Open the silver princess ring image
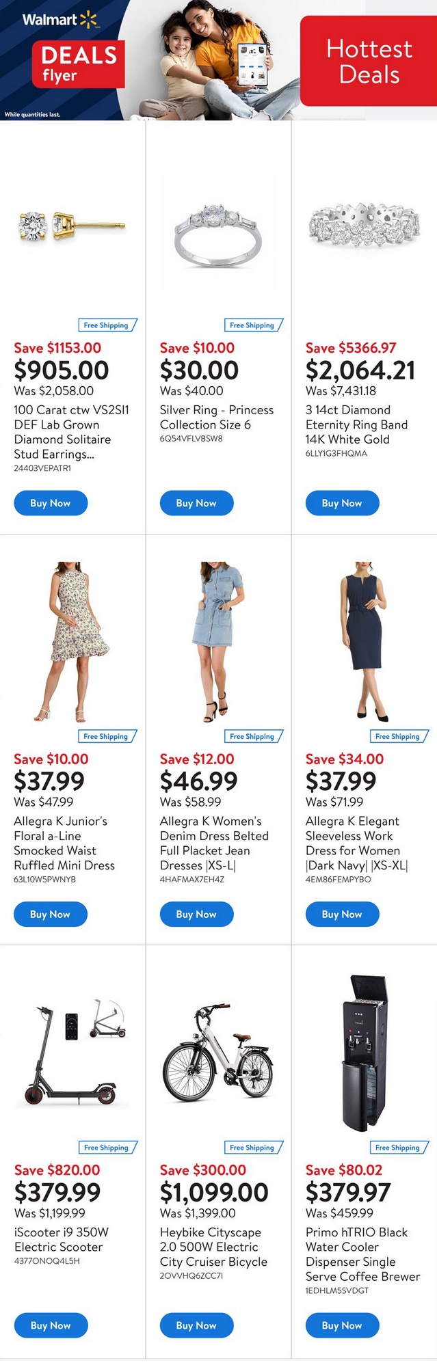The width and height of the screenshot is (437, 1367). [x=218, y=232]
